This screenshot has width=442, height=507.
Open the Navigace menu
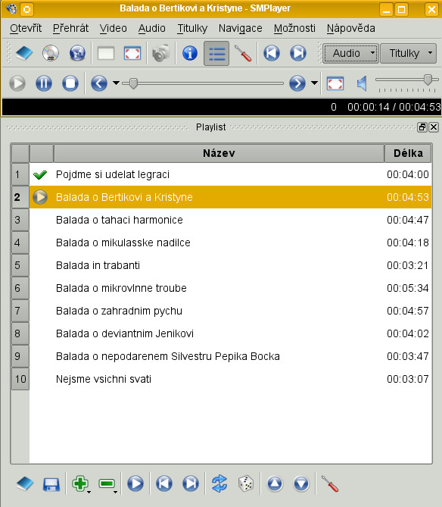tap(240, 28)
